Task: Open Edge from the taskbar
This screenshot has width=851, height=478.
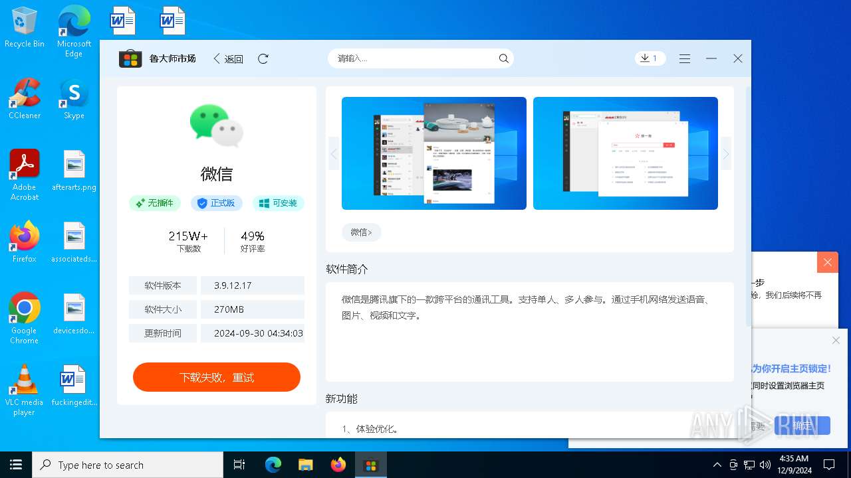Action: 273,465
